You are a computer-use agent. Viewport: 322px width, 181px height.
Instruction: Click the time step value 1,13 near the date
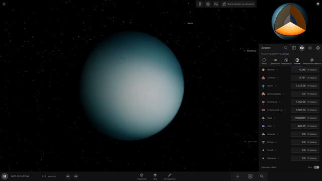pos(44,176)
